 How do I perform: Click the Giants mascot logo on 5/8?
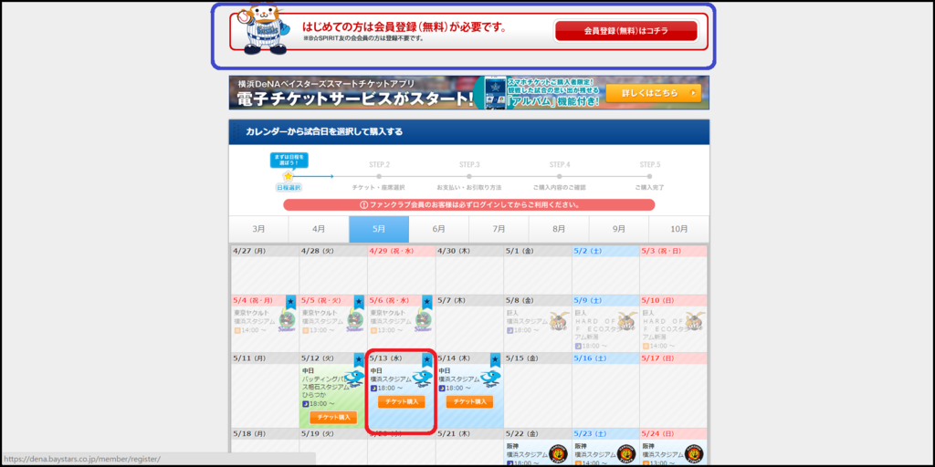coord(560,322)
